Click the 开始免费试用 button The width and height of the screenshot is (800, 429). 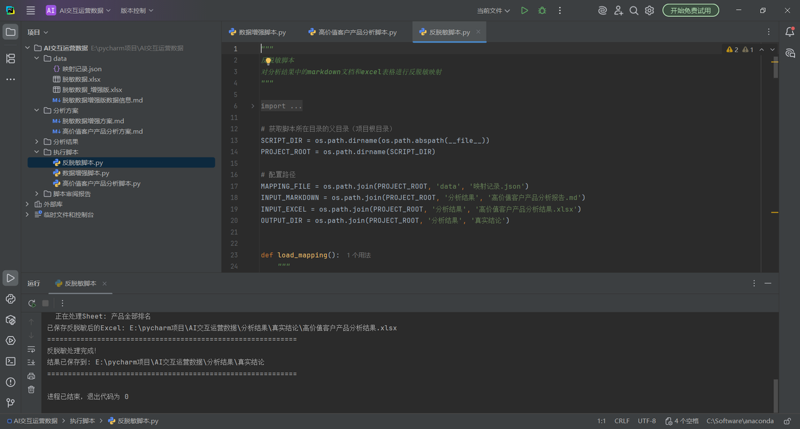690,11
